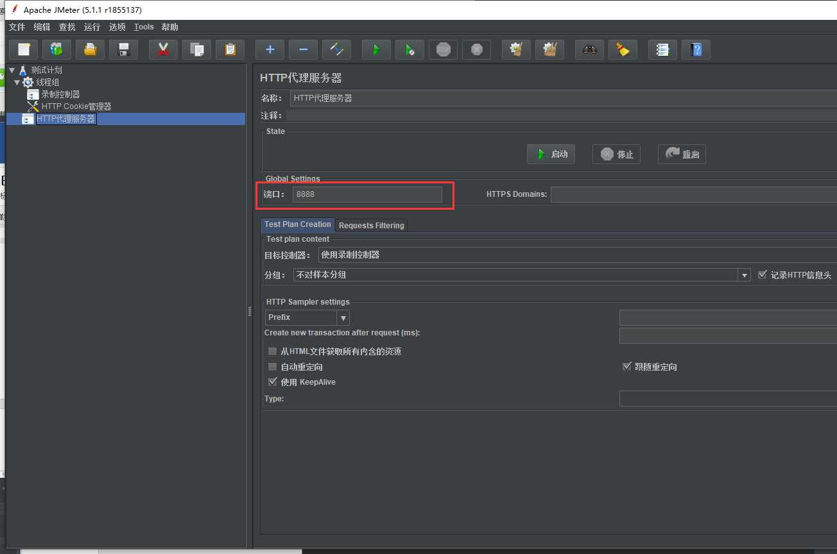The height and width of the screenshot is (554, 837).
Task: Start test with no pauses icon
Action: [410, 49]
